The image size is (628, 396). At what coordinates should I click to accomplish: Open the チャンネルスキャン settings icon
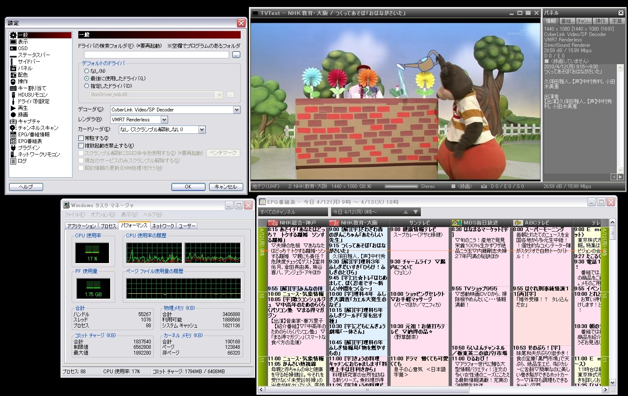[x=13, y=128]
